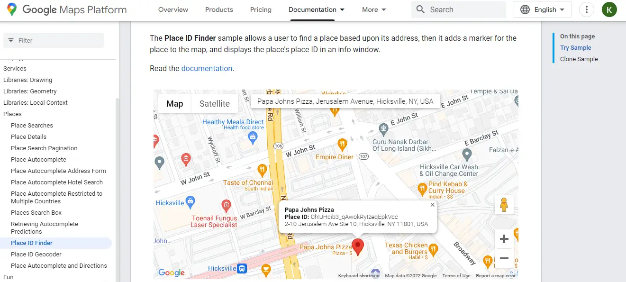This screenshot has height=282, width=626.
Task: Click Keyboard shortcuts on map
Action: click(359, 275)
